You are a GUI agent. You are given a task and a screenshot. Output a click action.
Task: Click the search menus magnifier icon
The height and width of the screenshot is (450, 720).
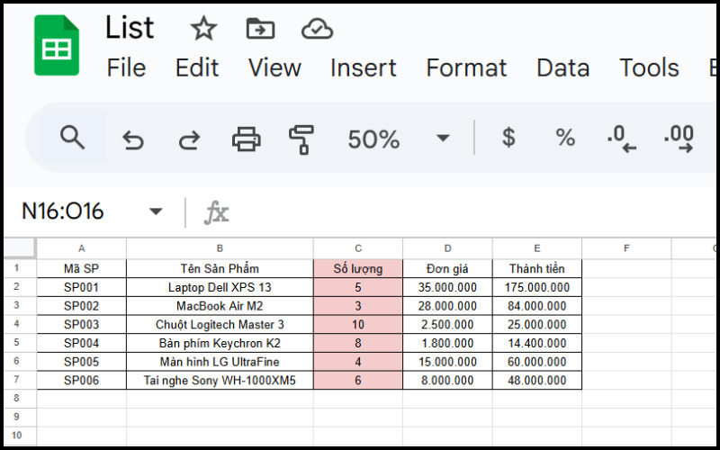click(x=72, y=138)
